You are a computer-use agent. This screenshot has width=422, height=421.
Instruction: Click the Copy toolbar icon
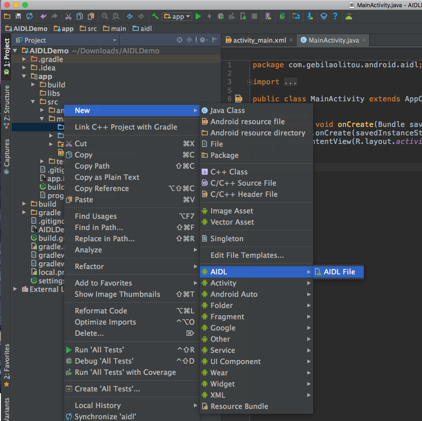[80, 17]
